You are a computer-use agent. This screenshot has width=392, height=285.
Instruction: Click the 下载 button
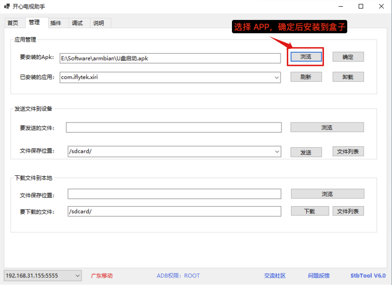310,211
